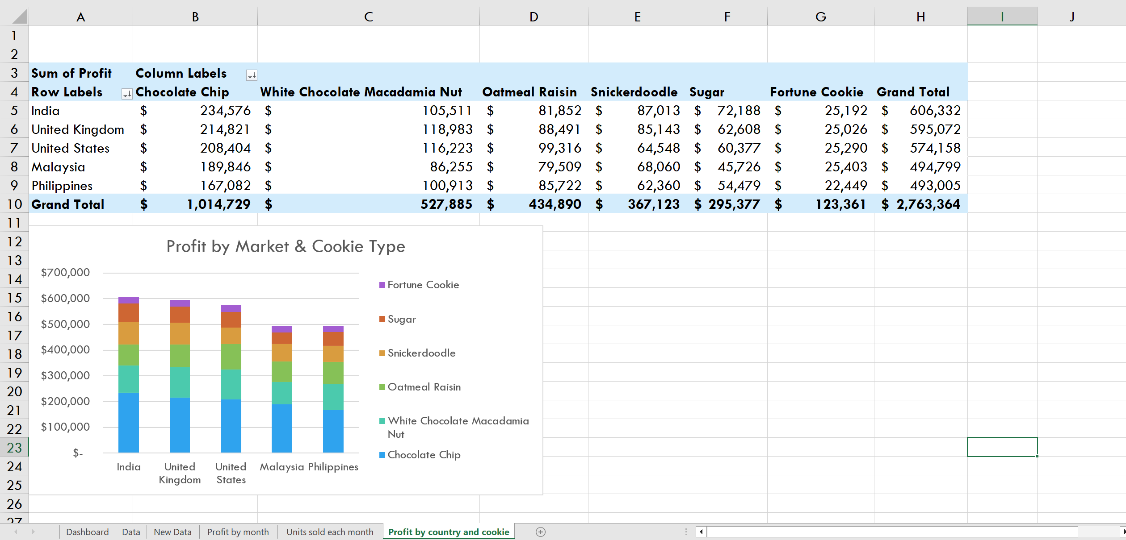Screen dimensions: 1126x540
Task: Click the select-all corner triangle
Action: coord(20,17)
